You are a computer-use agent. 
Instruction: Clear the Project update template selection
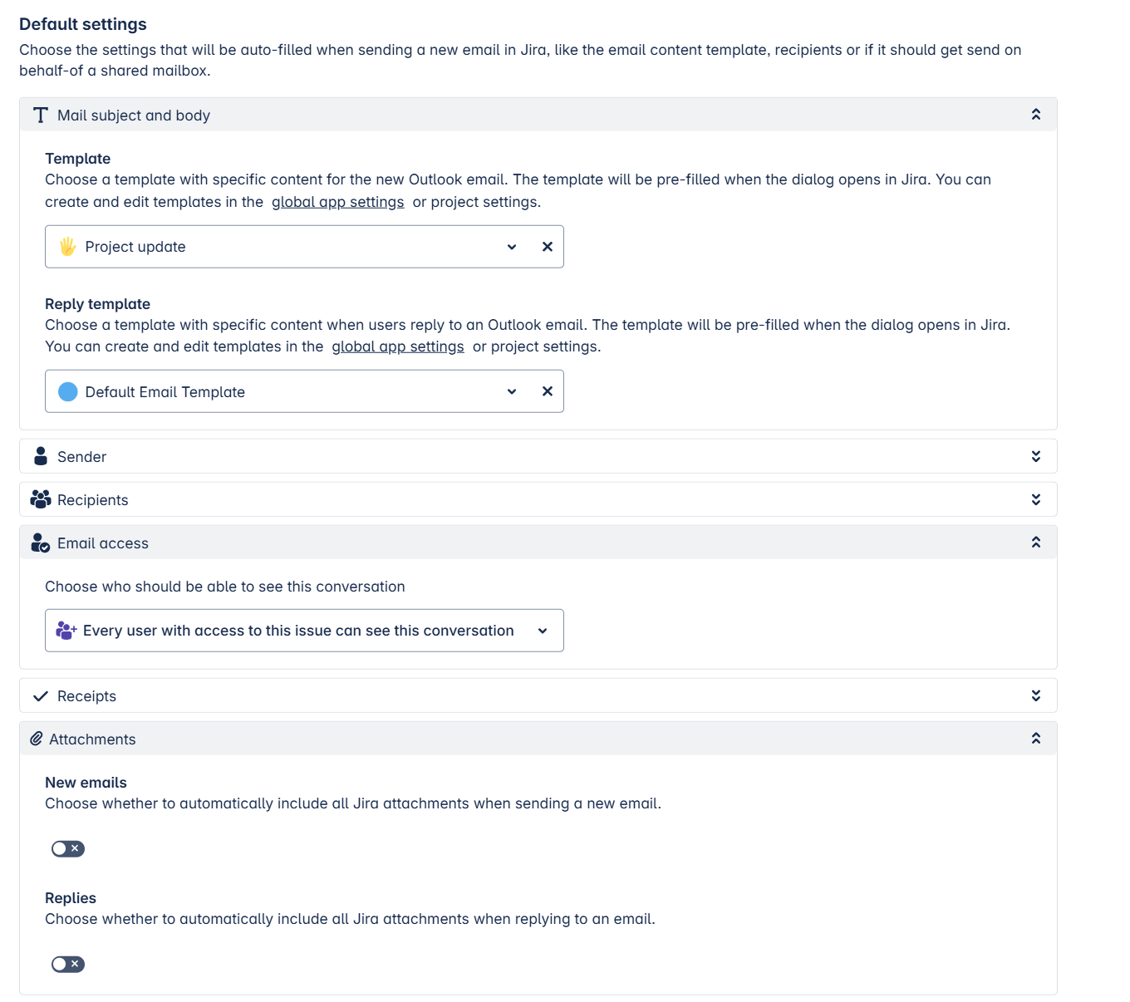pos(547,247)
